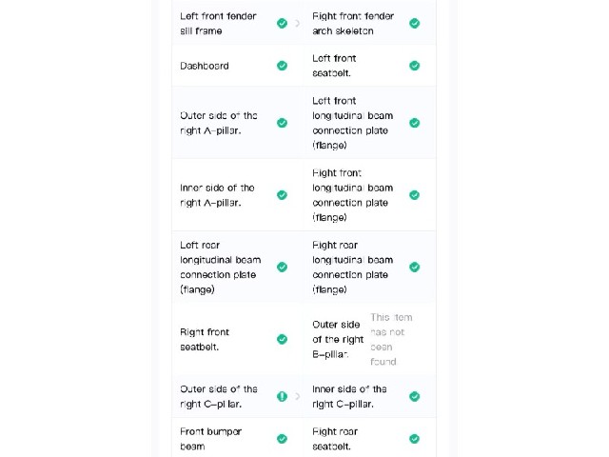Click check icon for Right front fender arch skeleton

point(415,23)
